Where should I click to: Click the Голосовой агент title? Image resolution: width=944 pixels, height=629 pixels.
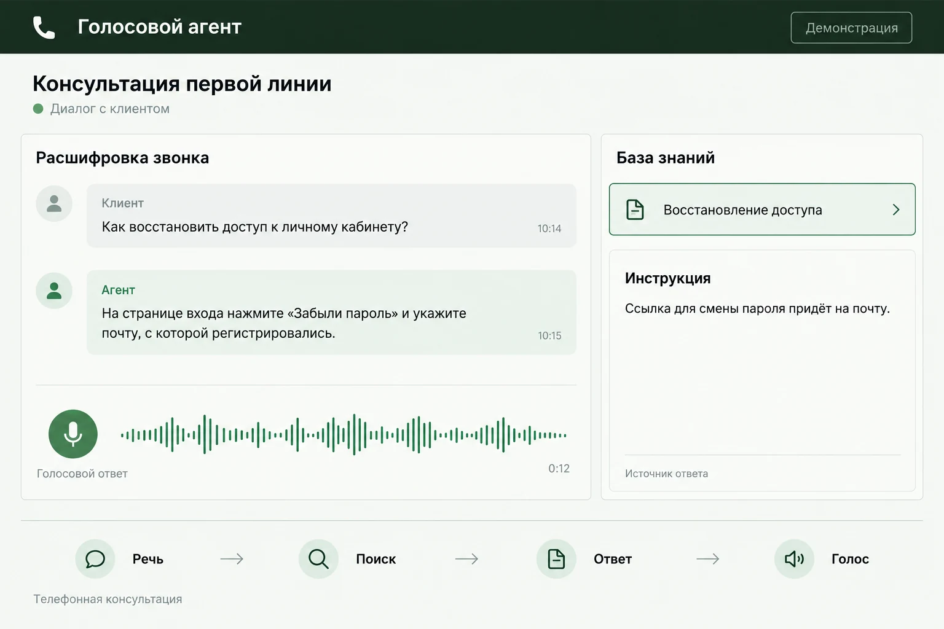159,27
